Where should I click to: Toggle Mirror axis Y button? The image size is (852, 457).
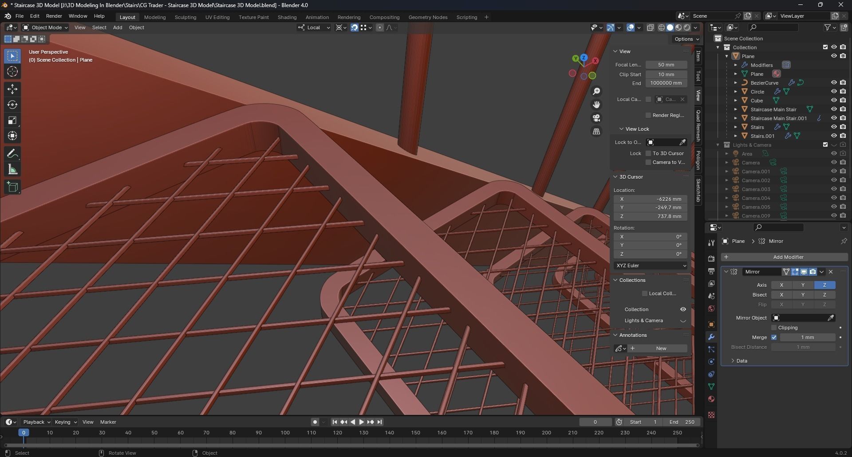point(803,285)
